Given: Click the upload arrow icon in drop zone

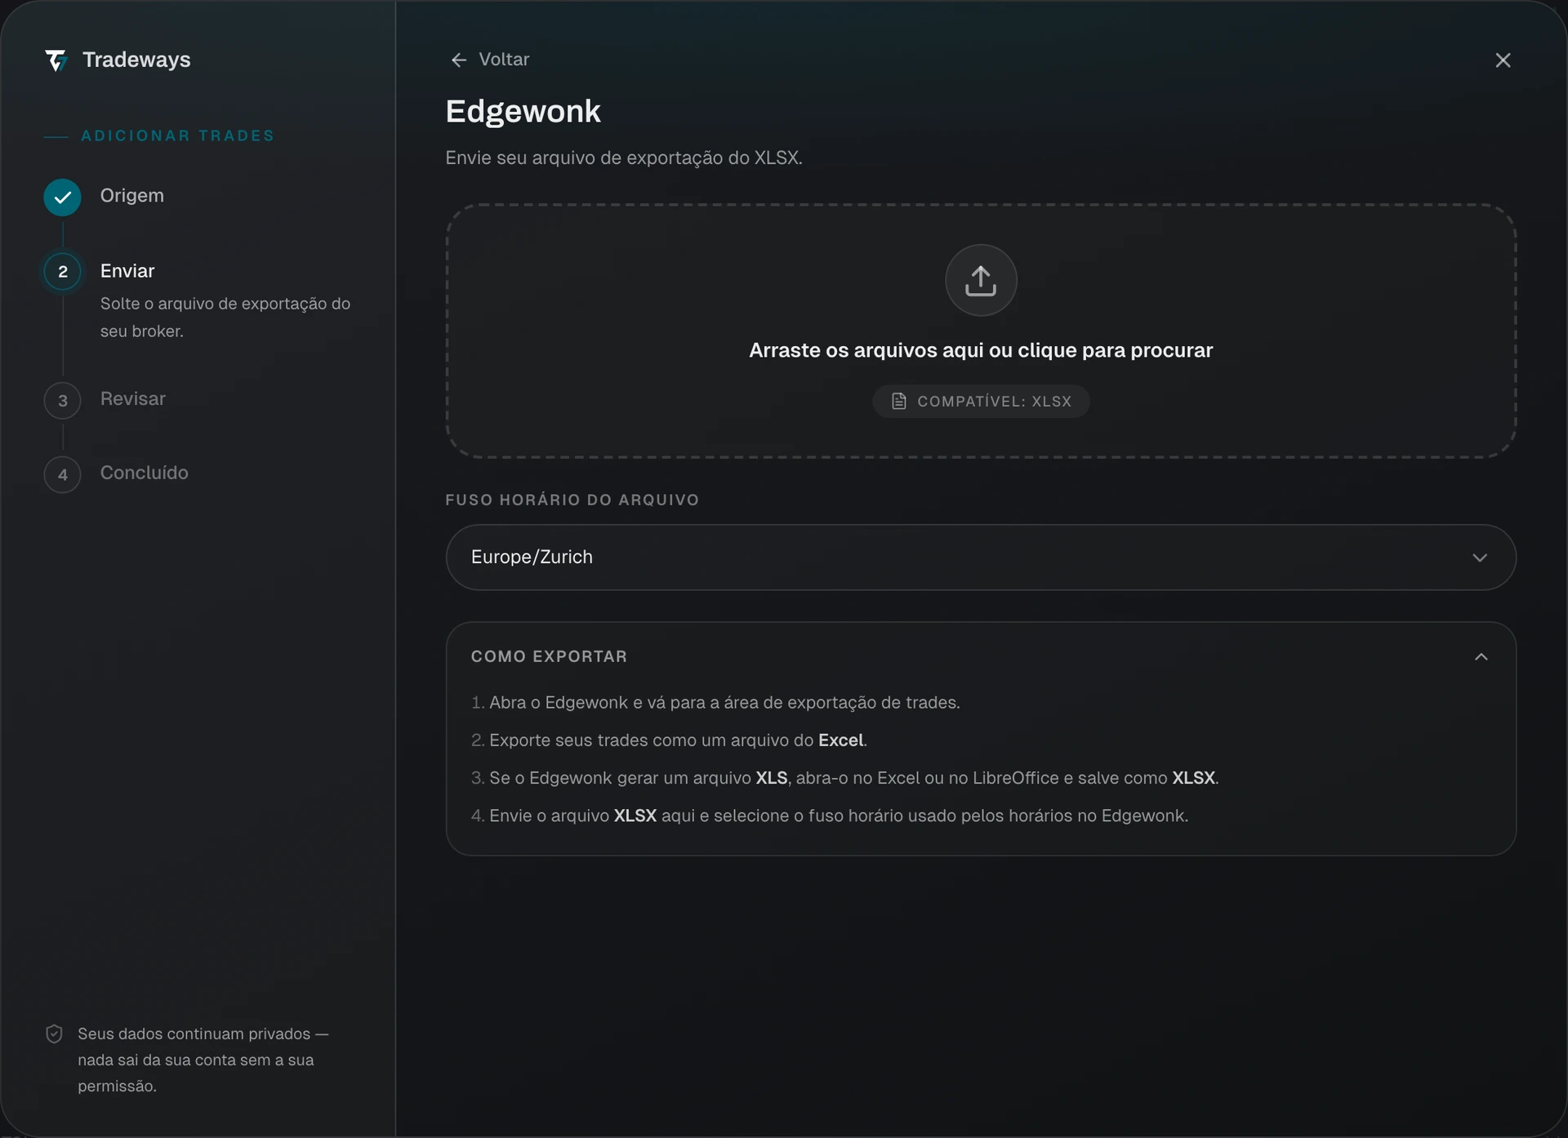Looking at the screenshot, I should tap(981, 280).
